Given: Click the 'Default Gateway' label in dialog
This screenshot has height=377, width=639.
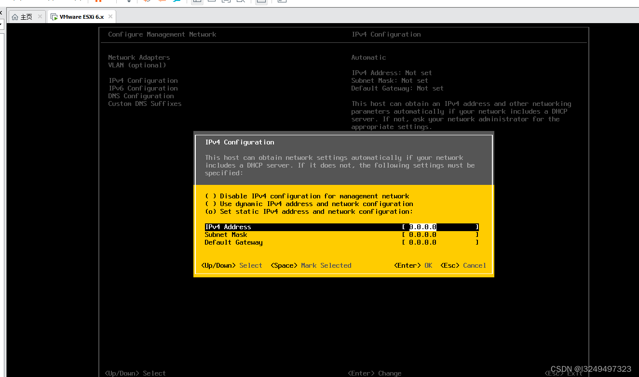Looking at the screenshot, I should [233, 243].
